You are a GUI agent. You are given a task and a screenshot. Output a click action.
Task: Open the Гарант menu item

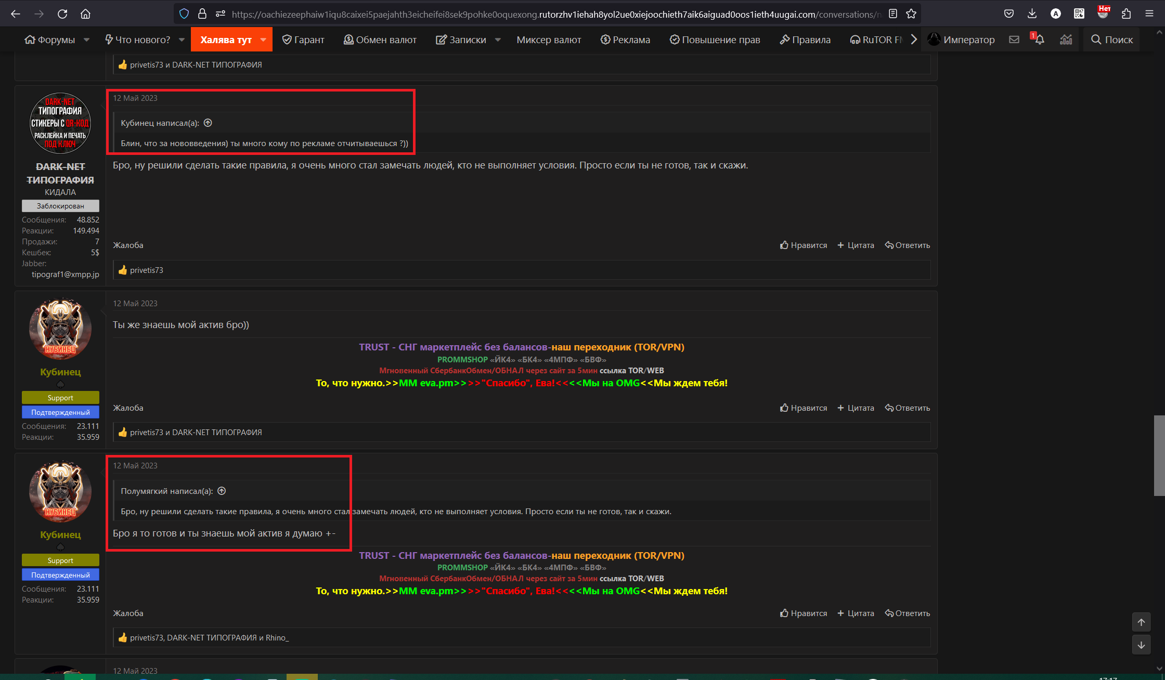point(303,40)
